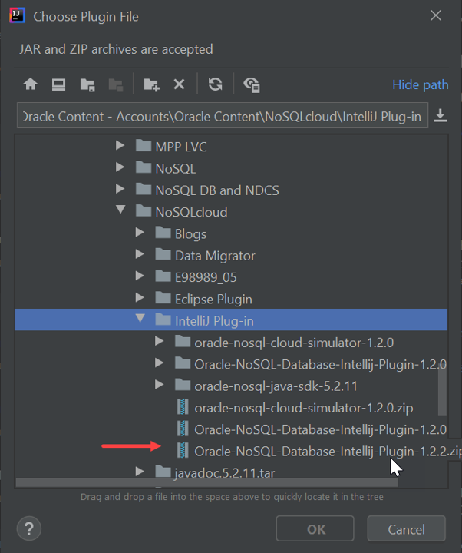The width and height of the screenshot is (462, 553).
Task: Collapse the NoSQLcloud folder
Action: [x=120, y=210]
